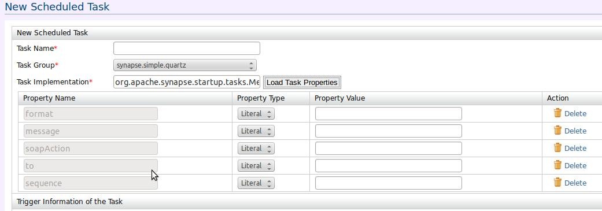Click the Task Implementation text field
The width and height of the screenshot is (602, 211).
click(187, 82)
